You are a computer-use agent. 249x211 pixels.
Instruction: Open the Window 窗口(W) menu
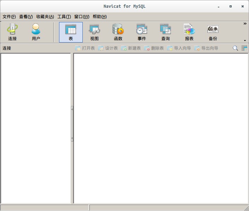tap(82, 17)
